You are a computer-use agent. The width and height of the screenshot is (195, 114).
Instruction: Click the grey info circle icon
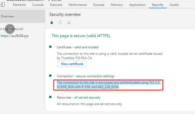(x=60, y=22)
